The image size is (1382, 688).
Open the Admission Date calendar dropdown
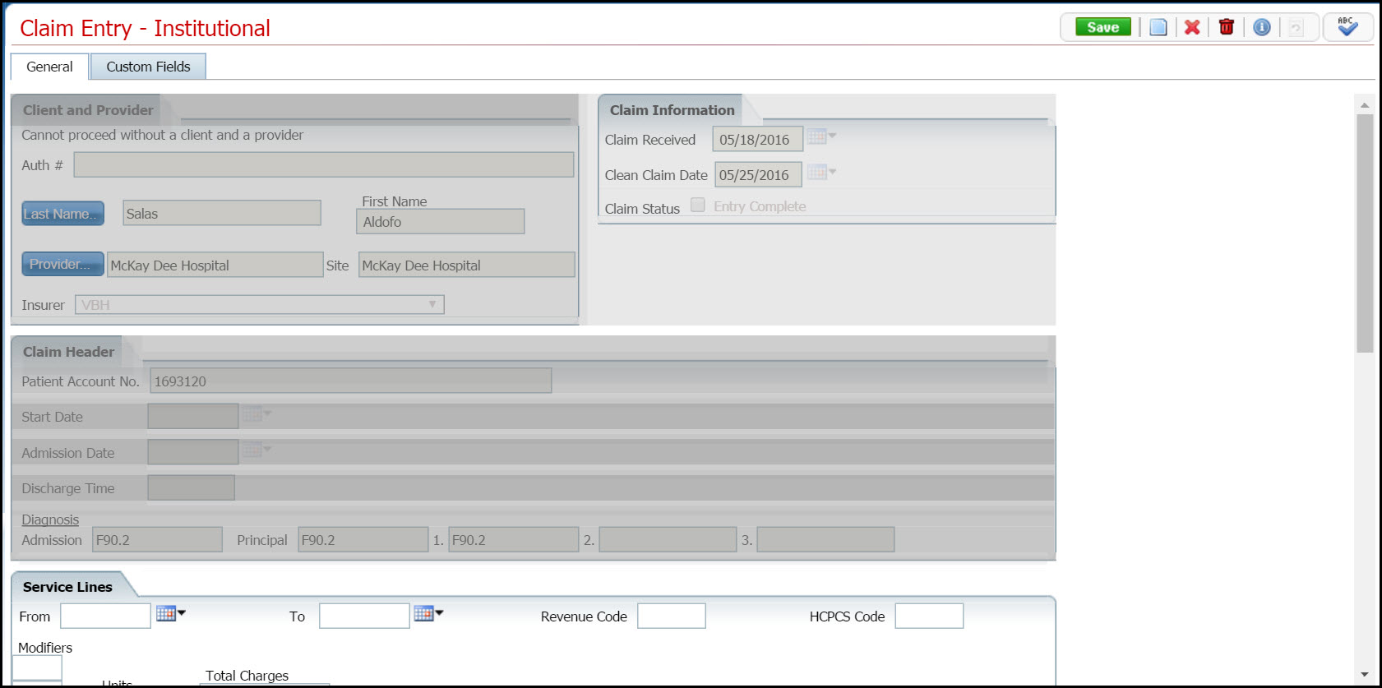pyautogui.click(x=256, y=450)
